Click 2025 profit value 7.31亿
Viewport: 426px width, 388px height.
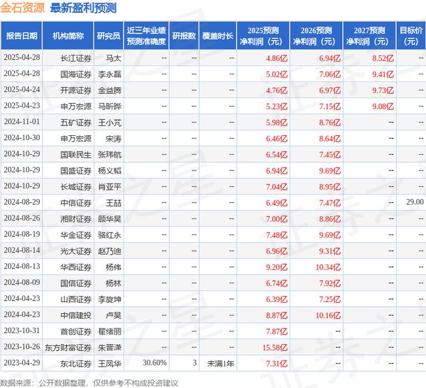pyautogui.click(x=276, y=364)
